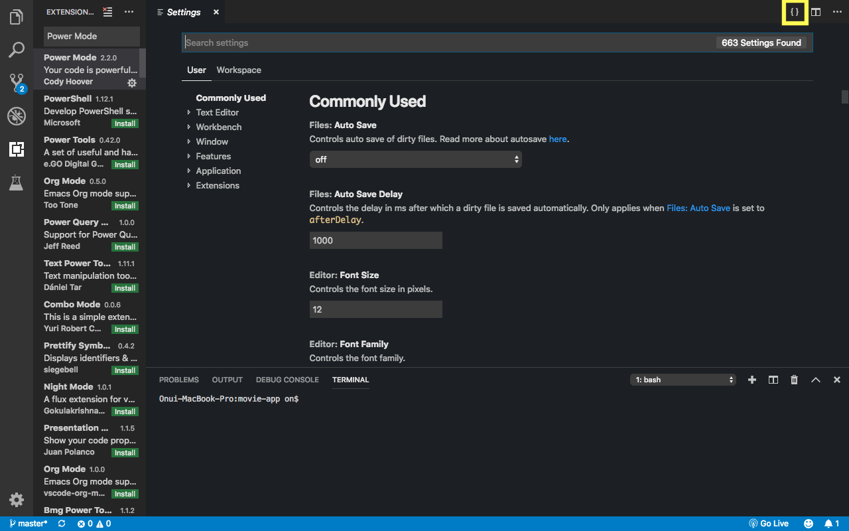Open settings JSON with curly braces icon

795,12
